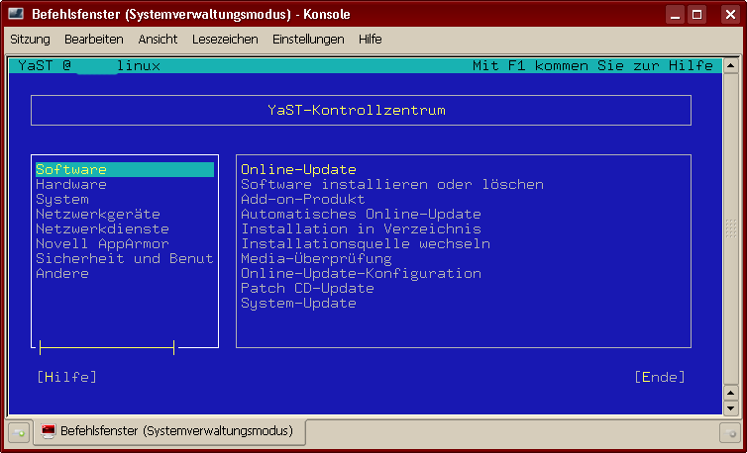747x453 pixels.
Task: Click the scrollbar page-up arrow above the down arrow
Action: (x=731, y=393)
